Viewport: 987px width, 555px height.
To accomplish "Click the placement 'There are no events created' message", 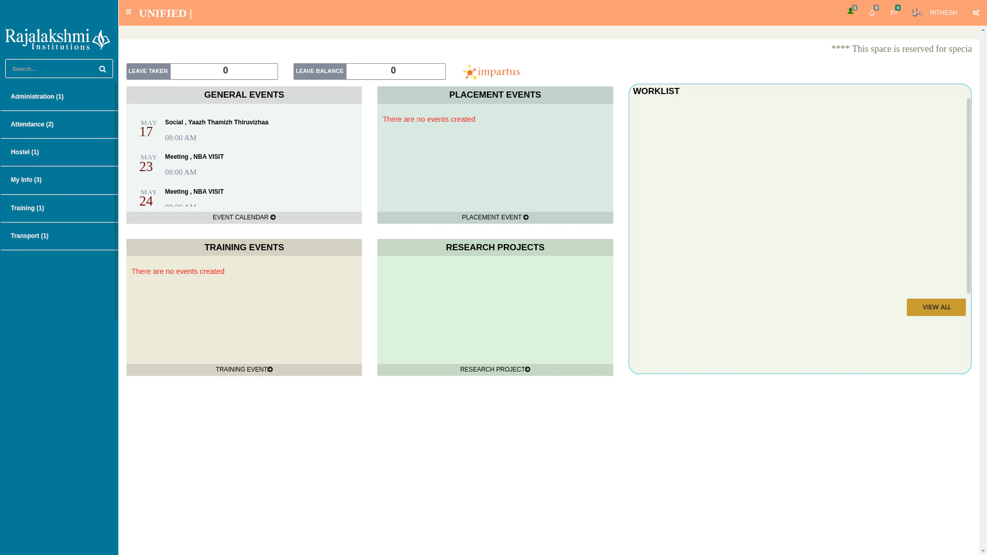I will pyautogui.click(x=429, y=119).
